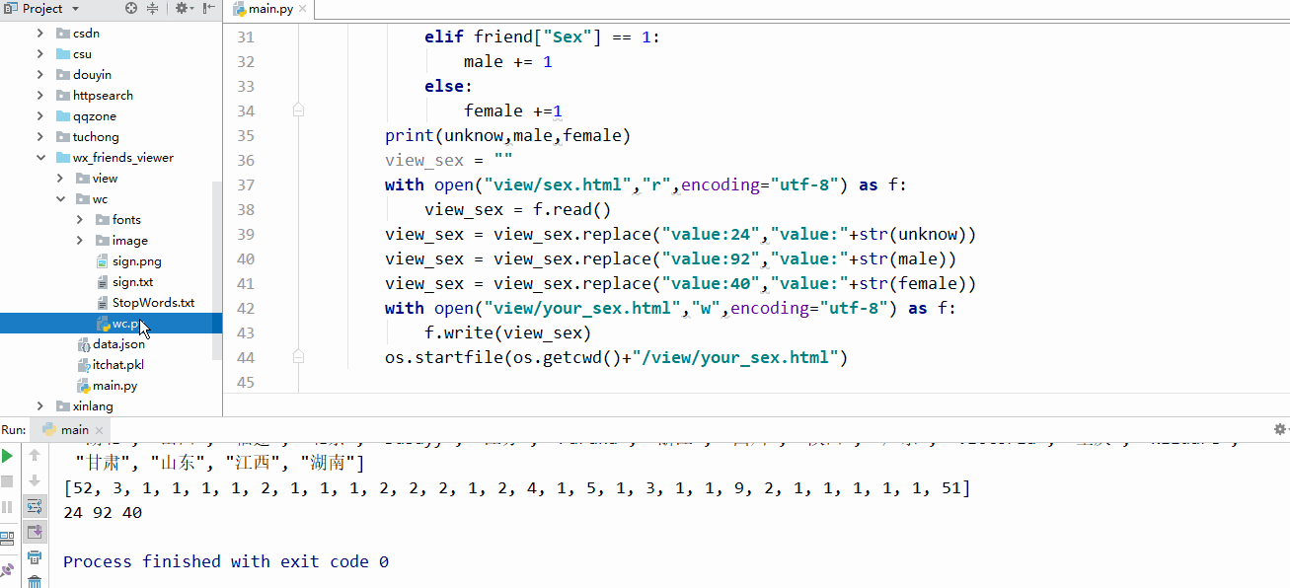The image size is (1290, 588).
Task: Open Run panel settings gear at right
Action: pyautogui.click(x=1281, y=430)
